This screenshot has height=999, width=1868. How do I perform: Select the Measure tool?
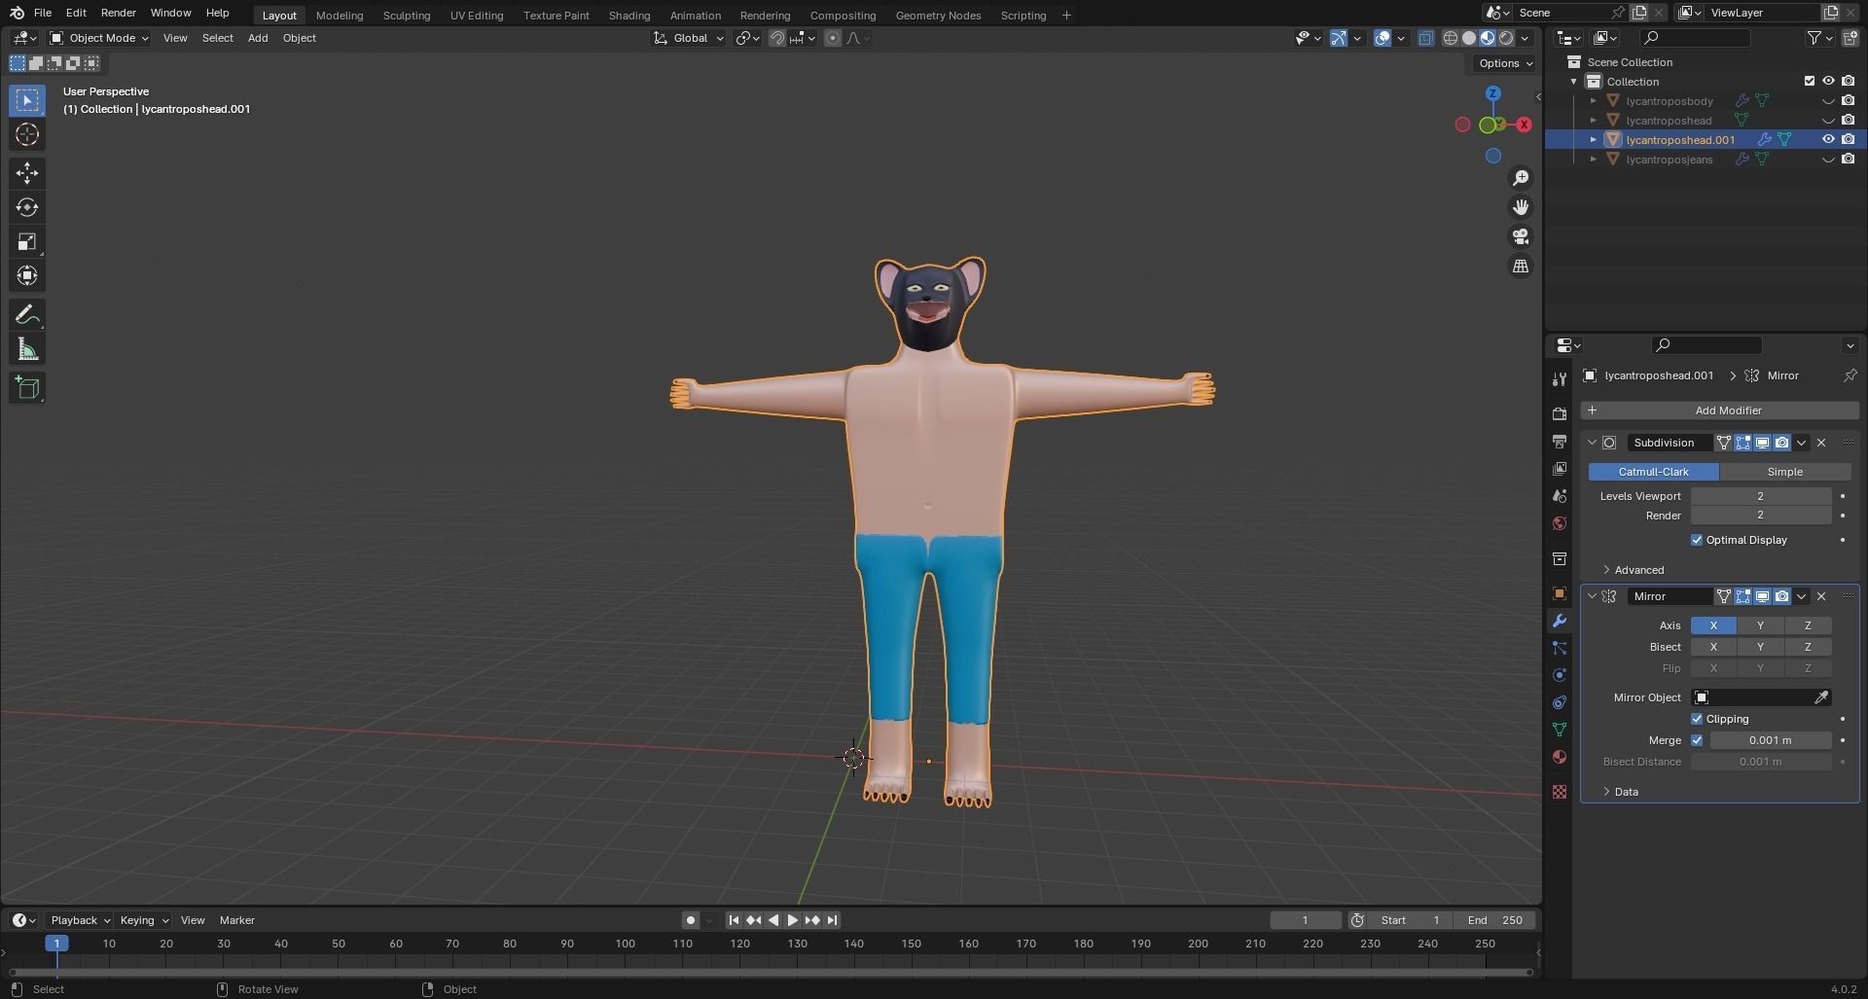(x=27, y=349)
